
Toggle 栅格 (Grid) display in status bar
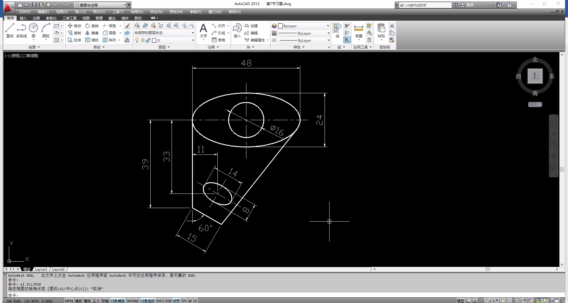point(87,301)
